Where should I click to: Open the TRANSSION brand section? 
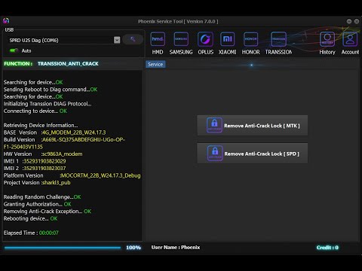278,44
